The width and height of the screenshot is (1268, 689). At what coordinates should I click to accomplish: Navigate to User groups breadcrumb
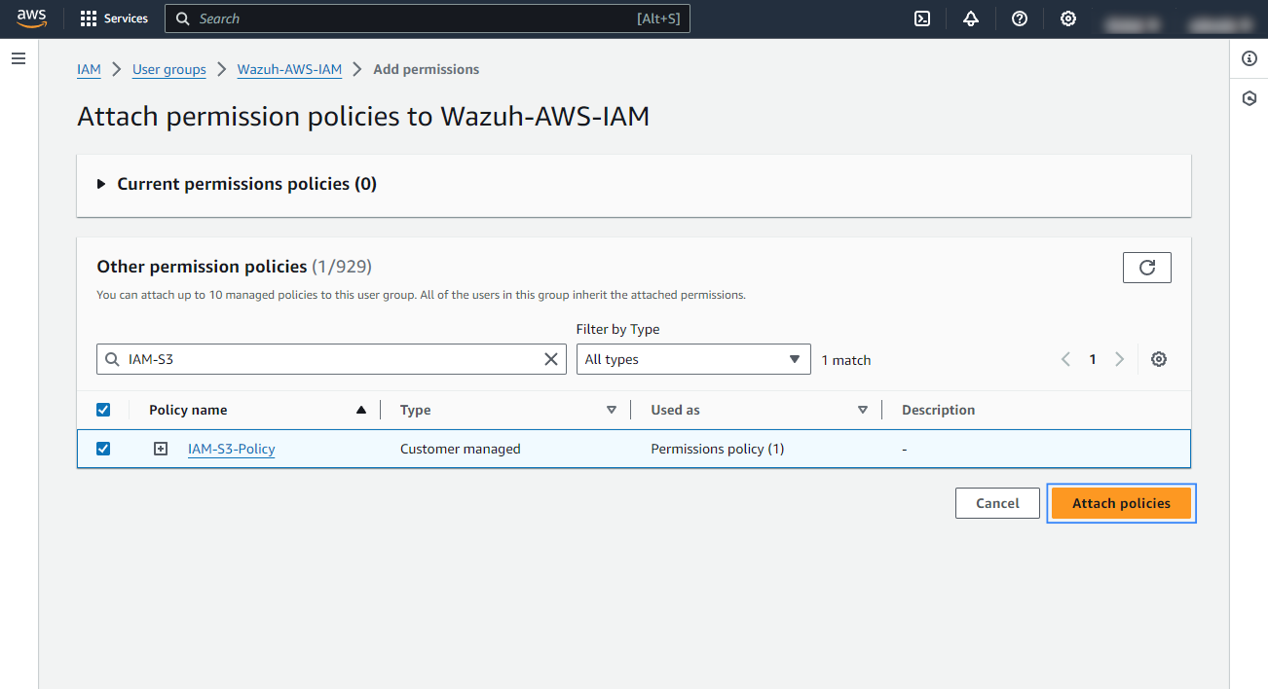[168, 69]
